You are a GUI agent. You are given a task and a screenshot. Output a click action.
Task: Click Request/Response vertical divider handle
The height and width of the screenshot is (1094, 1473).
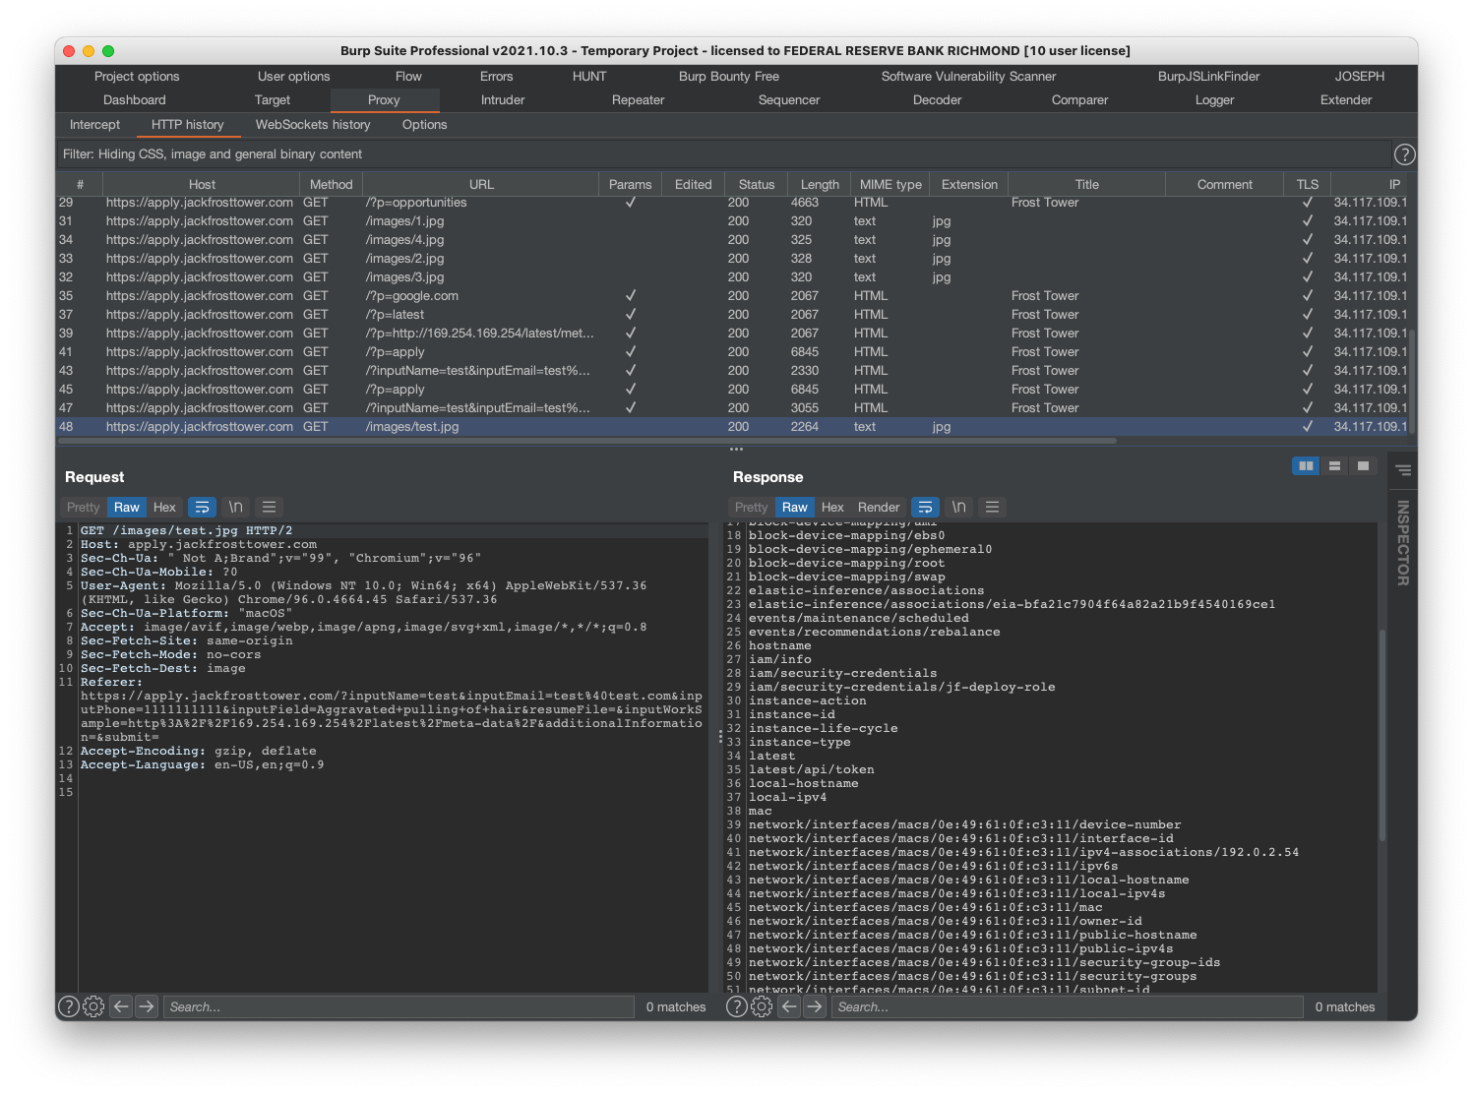[x=719, y=736]
